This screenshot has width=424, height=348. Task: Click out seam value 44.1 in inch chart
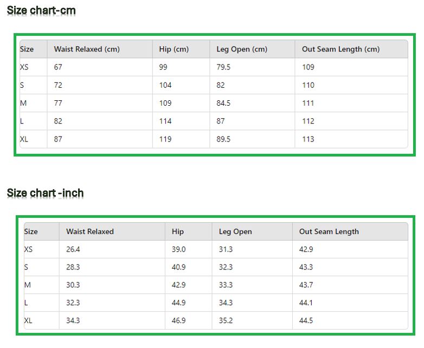(306, 303)
